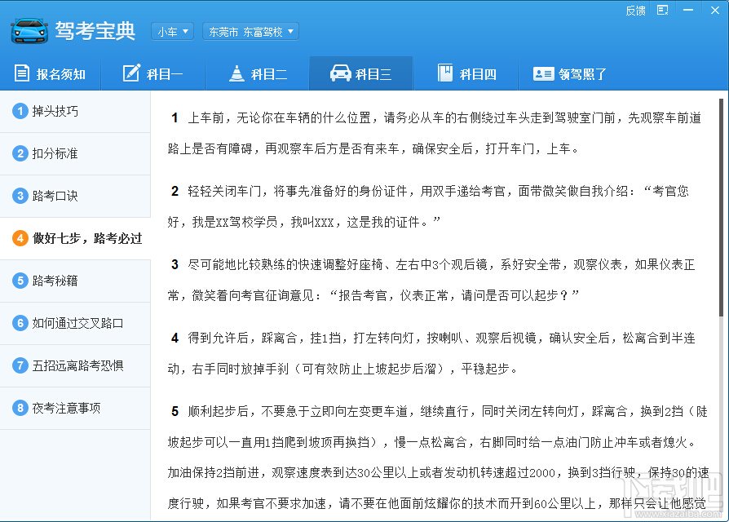Click the 驾考宝典 car logo icon
The image size is (729, 522).
pyautogui.click(x=27, y=31)
